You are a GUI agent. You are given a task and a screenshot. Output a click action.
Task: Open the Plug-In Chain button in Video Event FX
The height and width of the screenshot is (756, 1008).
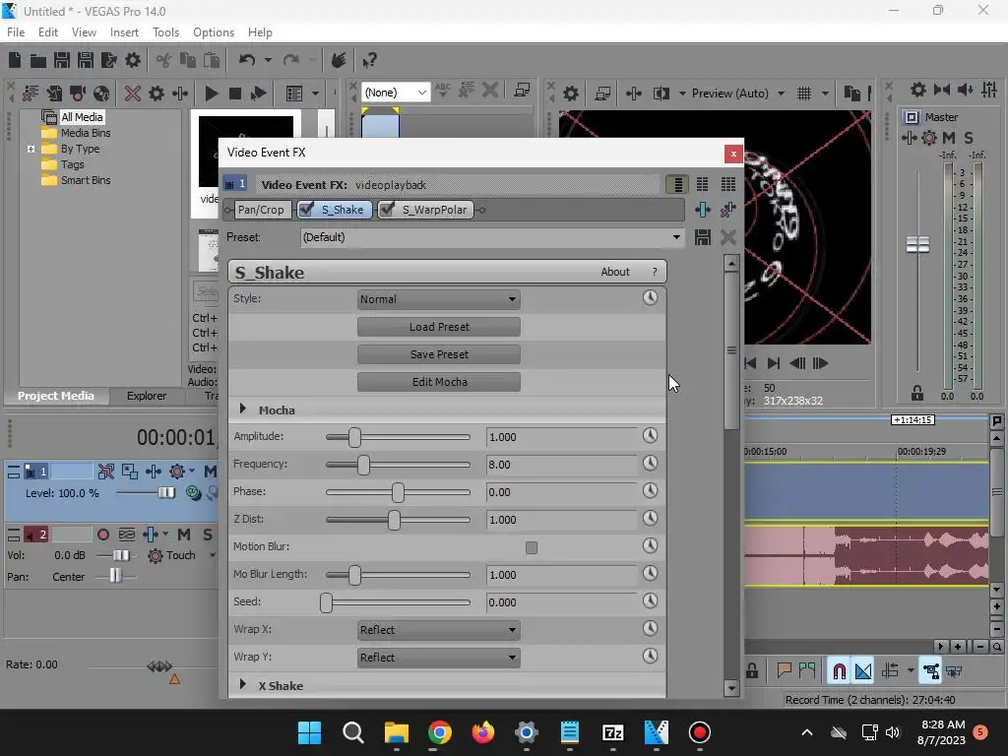(x=703, y=210)
